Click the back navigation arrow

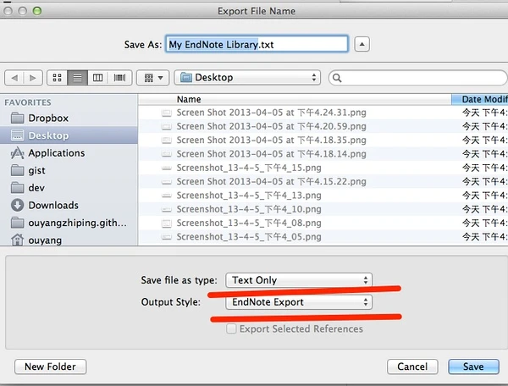pyautogui.click(x=13, y=78)
